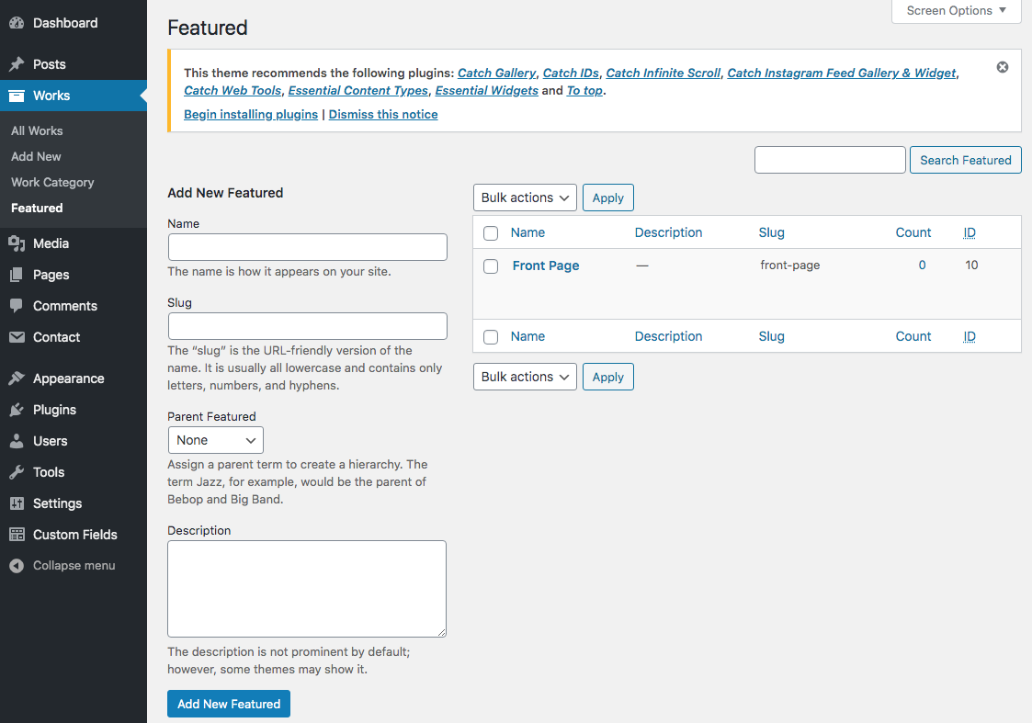
Task: Click the Comments speech bubble icon
Action: [17, 306]
